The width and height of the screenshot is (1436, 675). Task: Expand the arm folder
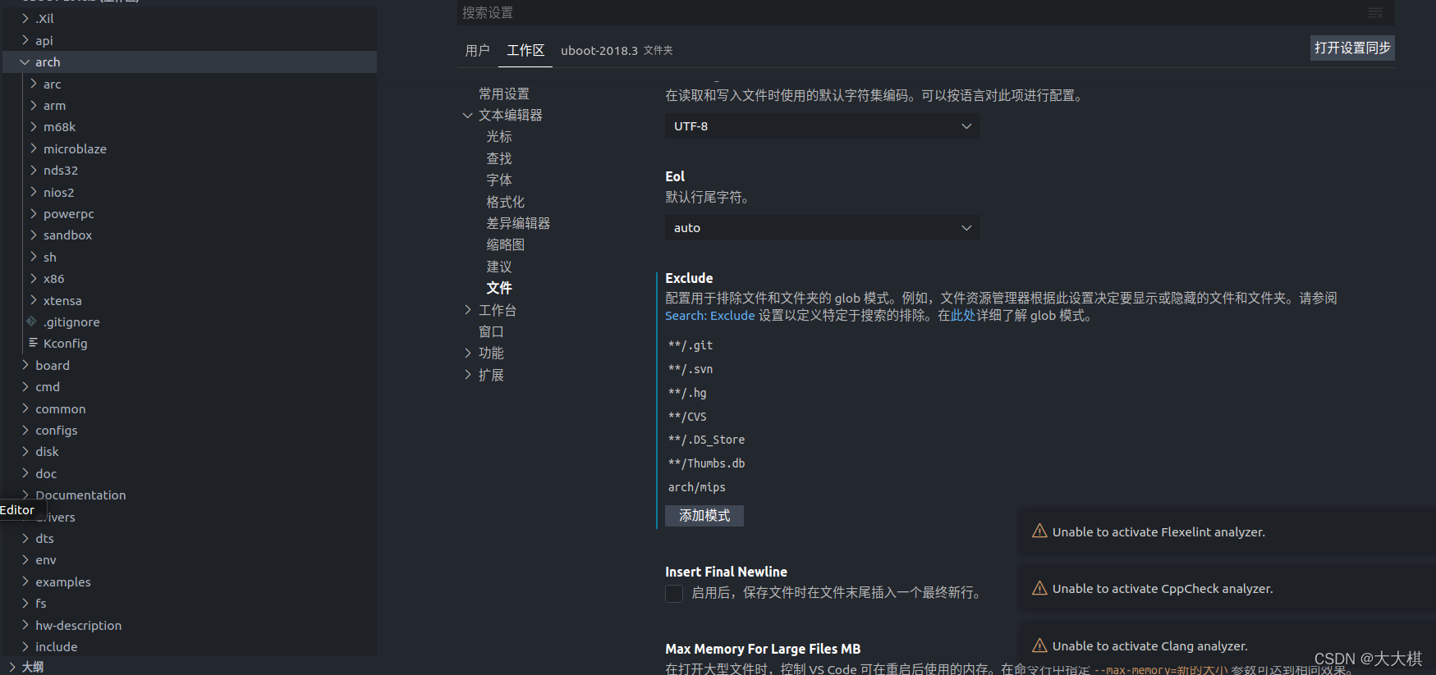tap(34, 105)
